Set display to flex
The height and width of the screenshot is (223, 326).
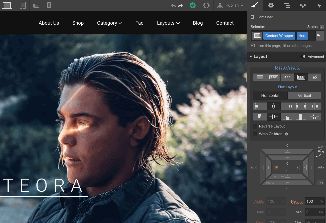tap(301, 77)
